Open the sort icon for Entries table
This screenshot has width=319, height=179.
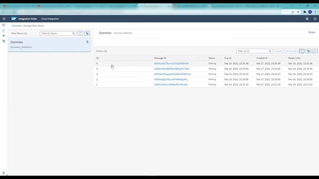315,51
